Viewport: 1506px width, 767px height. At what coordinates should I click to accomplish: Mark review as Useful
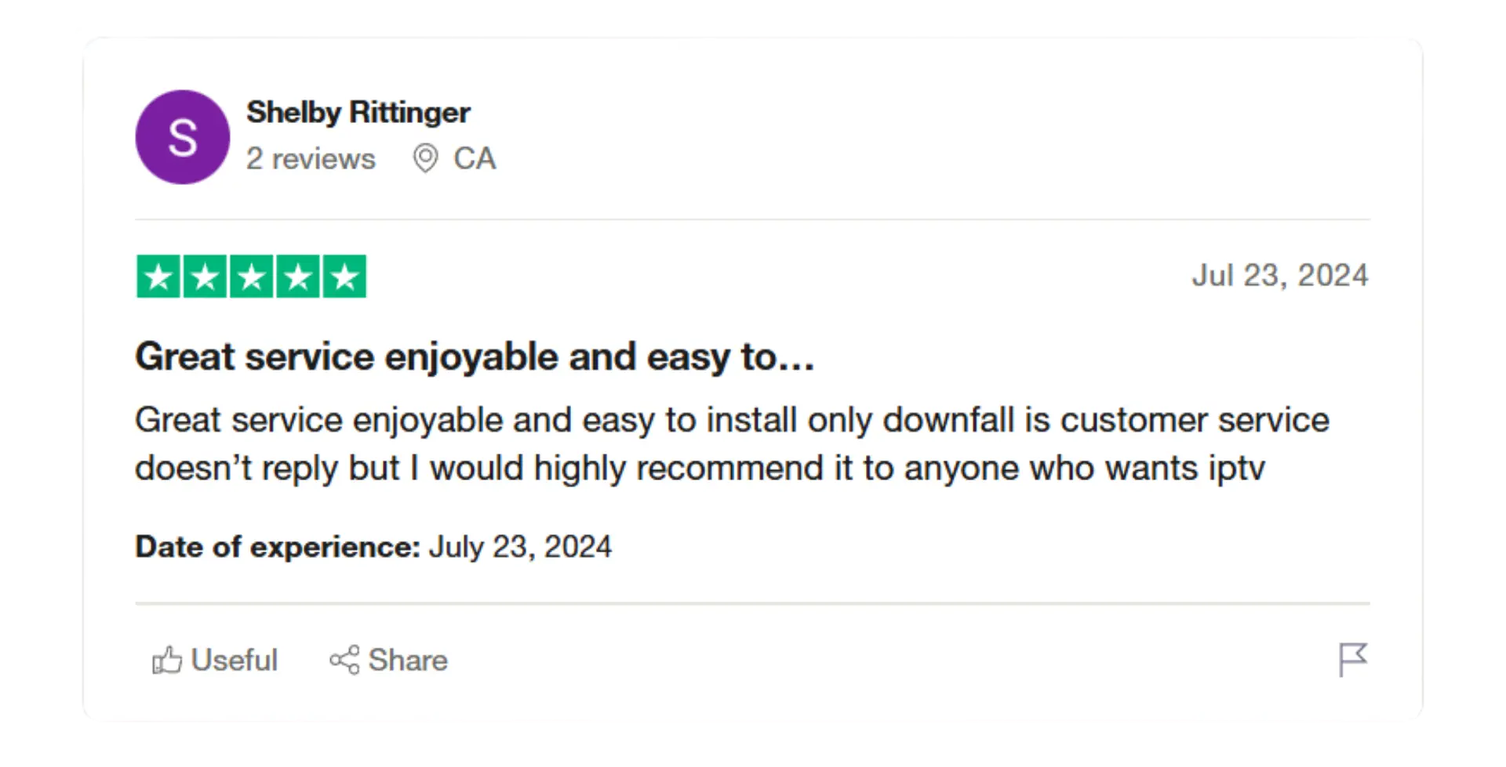(234, 660)
